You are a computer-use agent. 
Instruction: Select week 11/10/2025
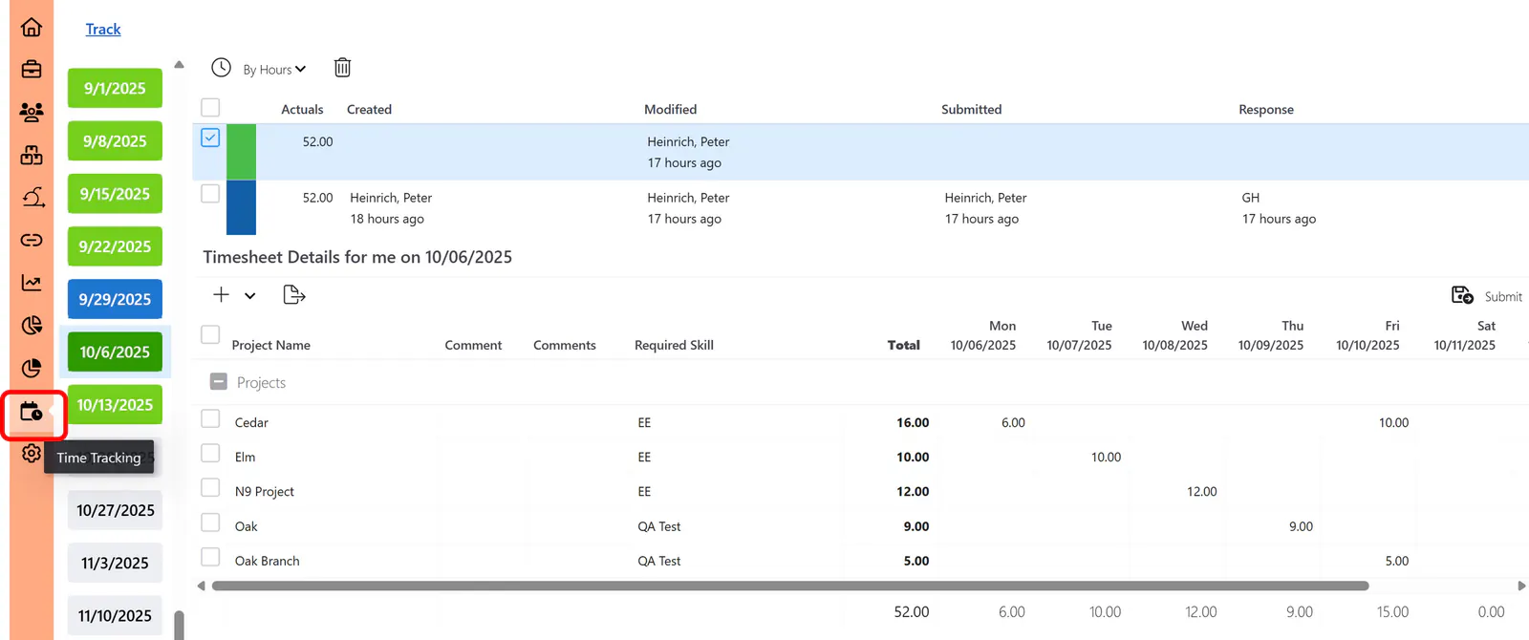pyautogui.click(x=115, y=615)
